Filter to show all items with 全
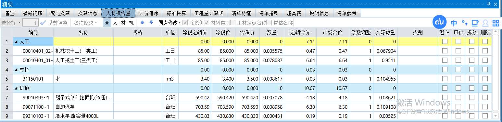502x122 pixels. coord(107,23)
